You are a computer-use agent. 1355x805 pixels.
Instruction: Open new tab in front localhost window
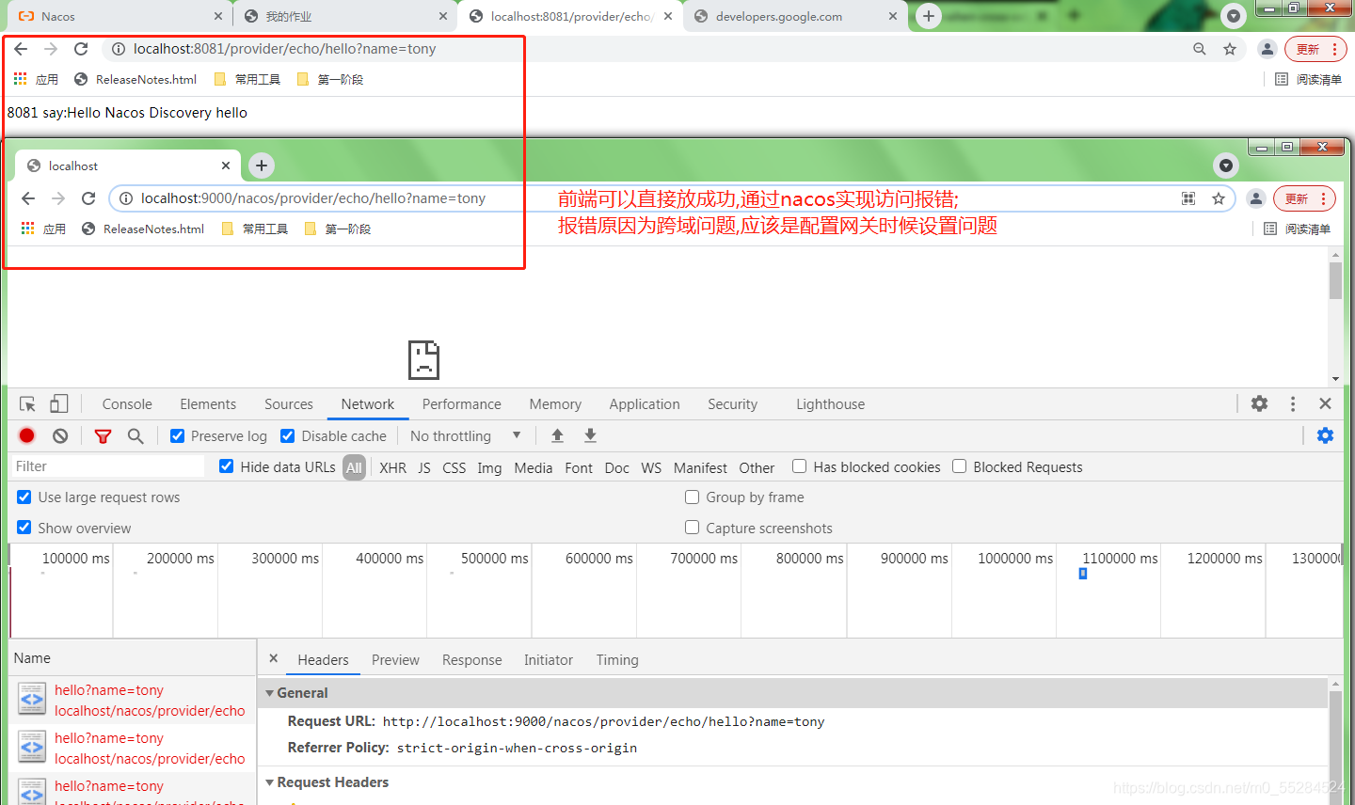click(262, 166)
